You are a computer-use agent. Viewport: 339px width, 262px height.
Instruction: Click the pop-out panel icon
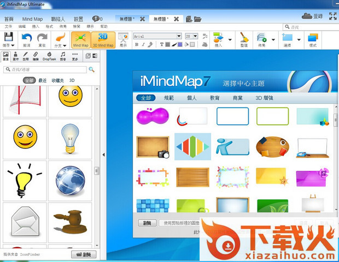pyautogui.click(x=88, y=56)
